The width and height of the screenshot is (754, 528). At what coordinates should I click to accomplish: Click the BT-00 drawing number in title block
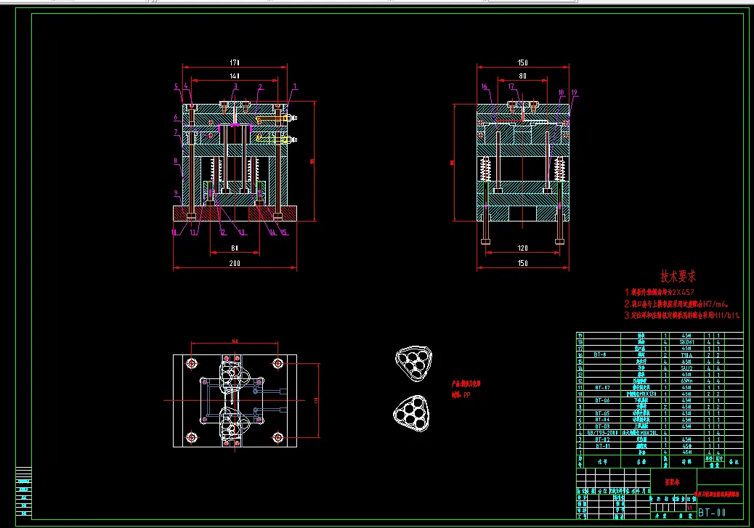pos(712,513)
